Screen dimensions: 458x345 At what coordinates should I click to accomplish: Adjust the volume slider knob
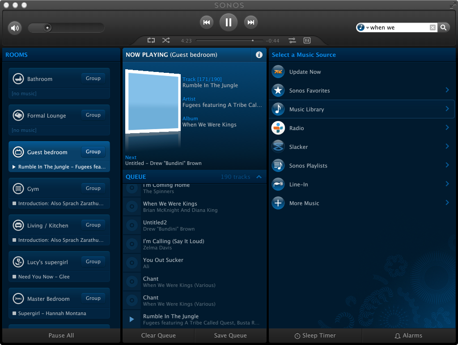tap(47, 28)
